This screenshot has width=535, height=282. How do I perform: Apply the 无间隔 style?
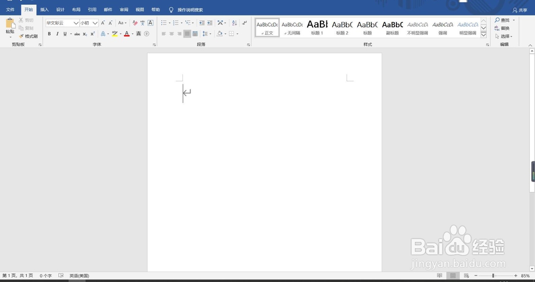[x=292, y=28]
